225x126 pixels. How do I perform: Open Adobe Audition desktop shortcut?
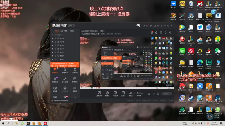tap(209, 64)
